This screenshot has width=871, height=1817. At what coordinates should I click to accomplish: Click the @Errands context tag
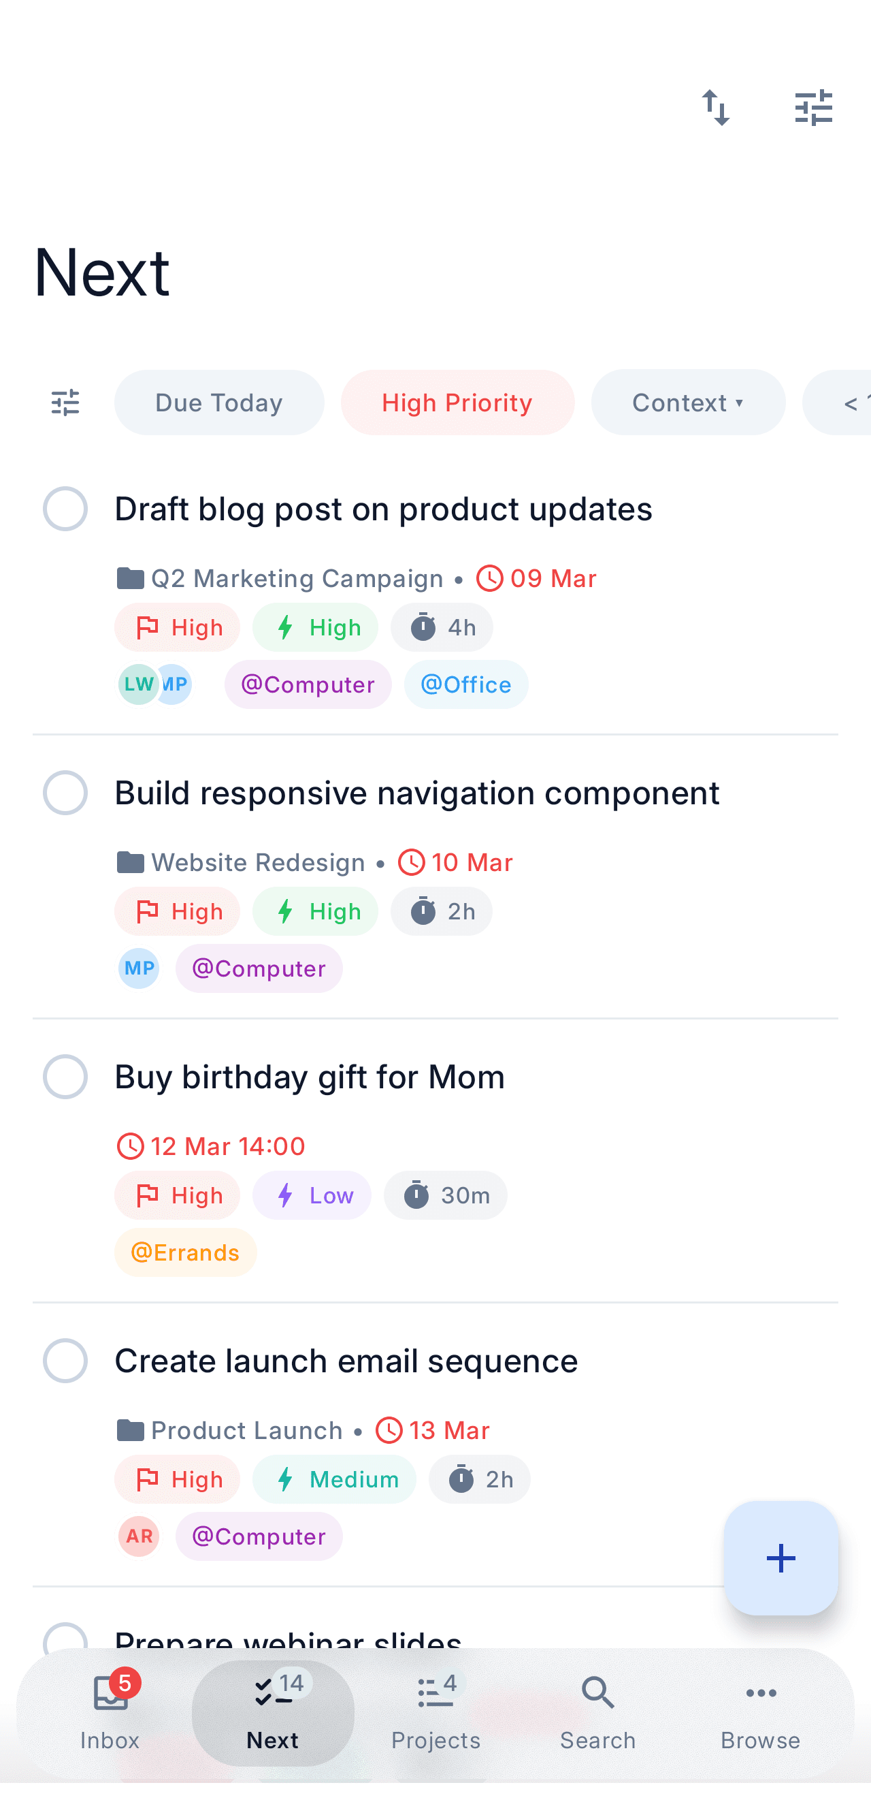coord(184,1252)
